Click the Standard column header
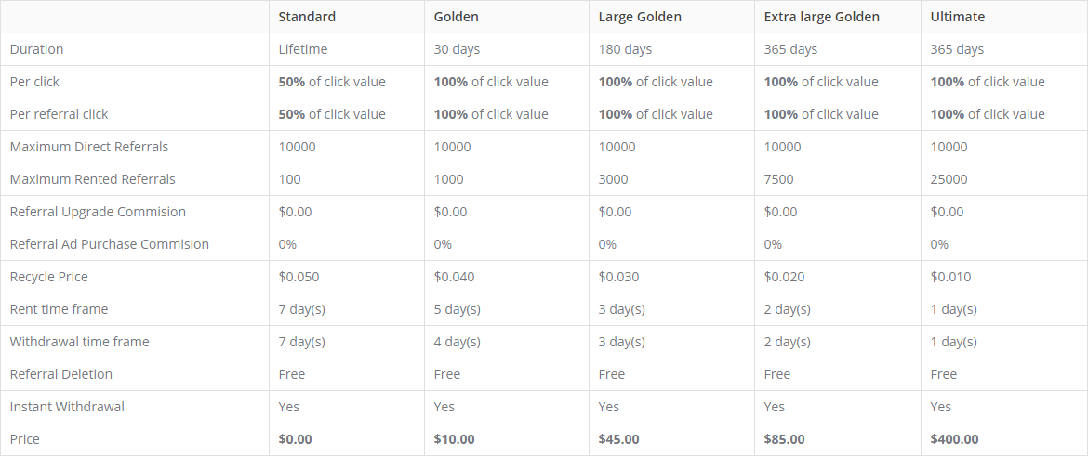1088x456 pixels. coord(307,17)
